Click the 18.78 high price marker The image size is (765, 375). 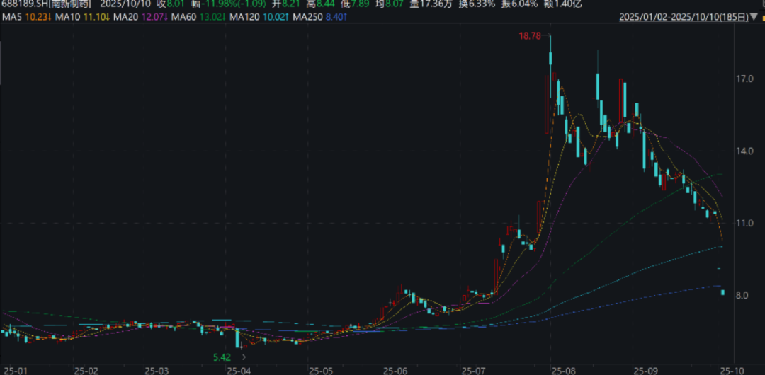tap(531, 35)
